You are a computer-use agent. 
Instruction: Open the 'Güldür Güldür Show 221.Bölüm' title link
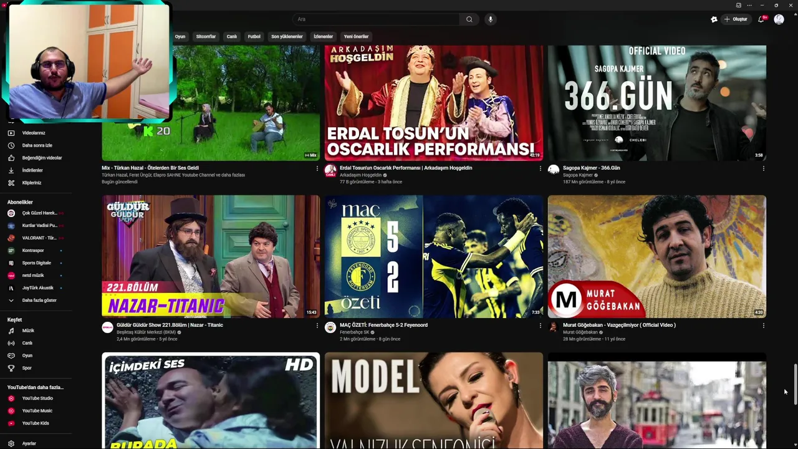(170, 325)
